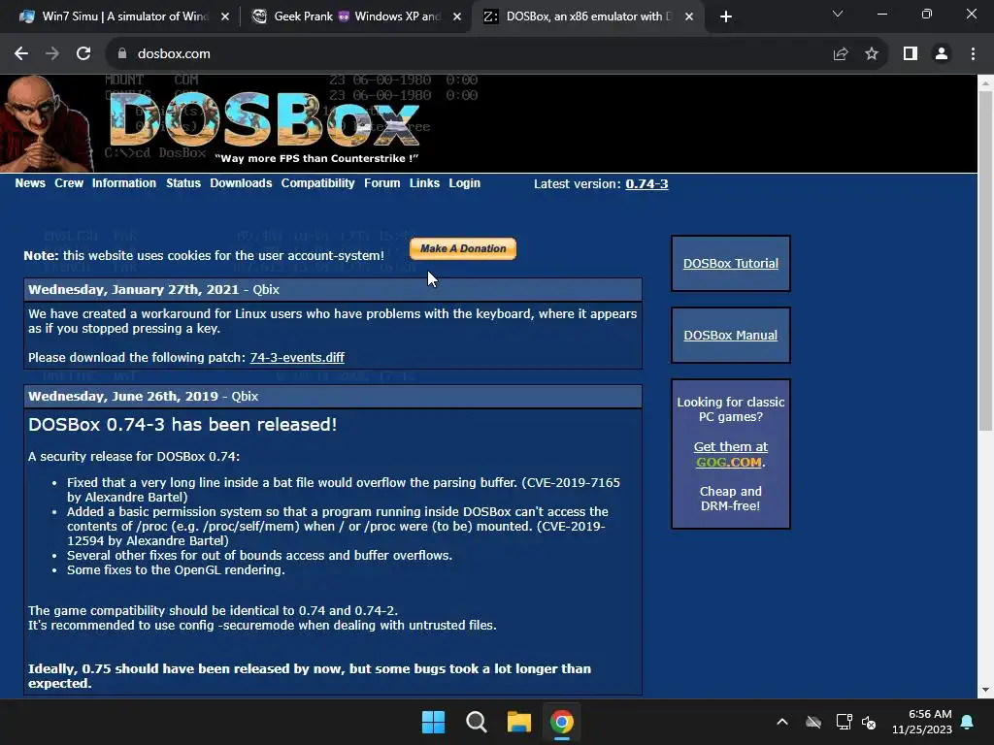Open the network tray icon
Image resolution: width=994 pixels, height=745 pixels.
(844, 722)
